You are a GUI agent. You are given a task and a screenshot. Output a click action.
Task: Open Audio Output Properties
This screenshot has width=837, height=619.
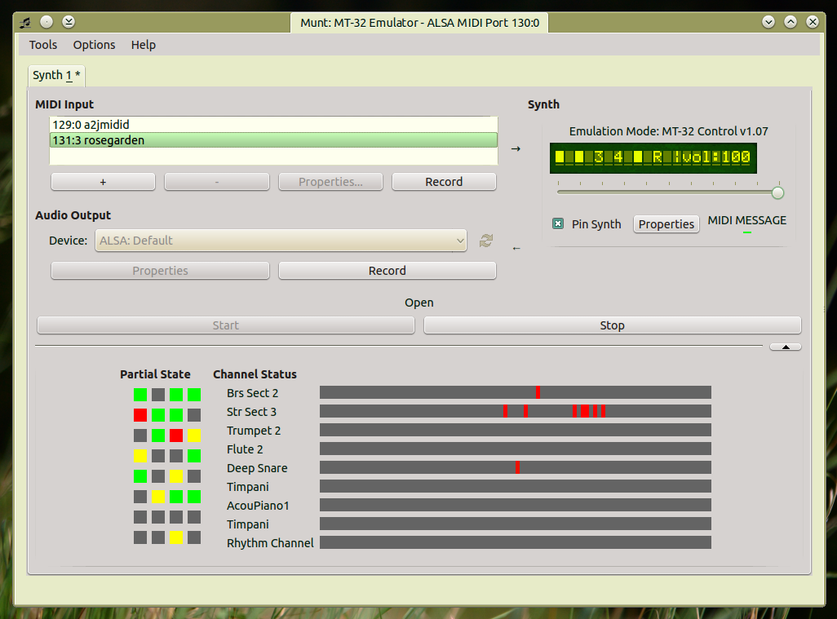tap(160, 271)
